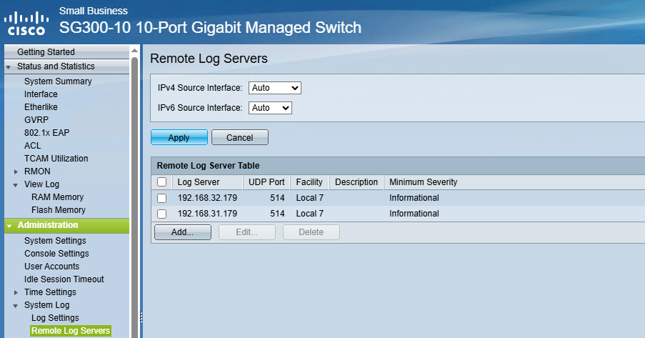Collapse the View Log tree node

coord(16,184)
